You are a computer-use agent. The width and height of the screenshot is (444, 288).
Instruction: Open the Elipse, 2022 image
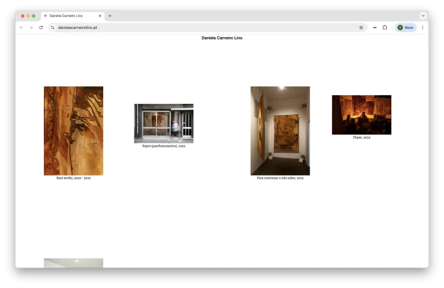click(x=362, y=115)
